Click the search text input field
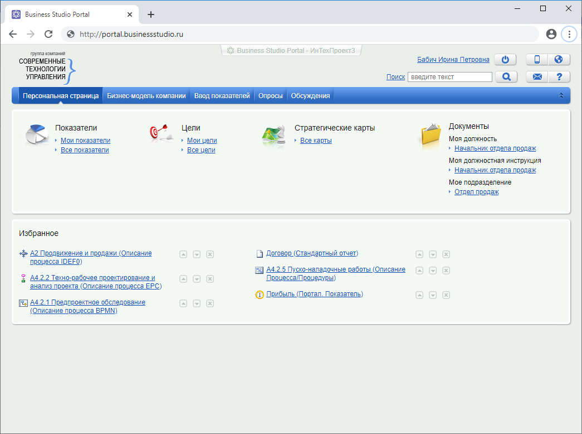582x434 pixels. (449, 77)
